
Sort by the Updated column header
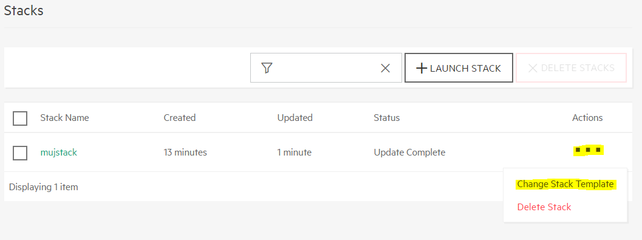pos(295,118)
